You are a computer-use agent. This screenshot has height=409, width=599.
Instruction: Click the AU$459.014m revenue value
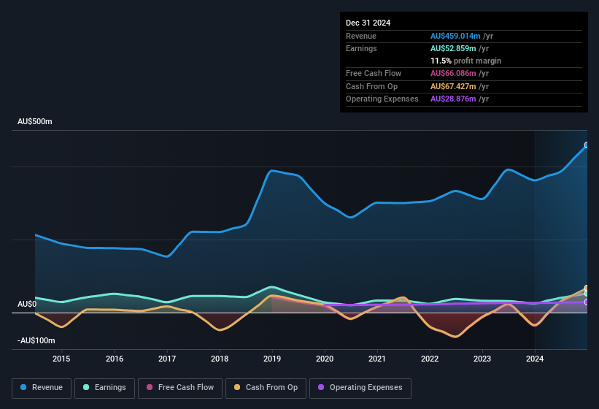tap(455, 36)
